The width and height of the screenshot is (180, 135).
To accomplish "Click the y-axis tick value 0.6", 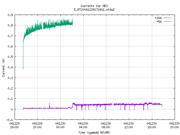I will 10,46.
